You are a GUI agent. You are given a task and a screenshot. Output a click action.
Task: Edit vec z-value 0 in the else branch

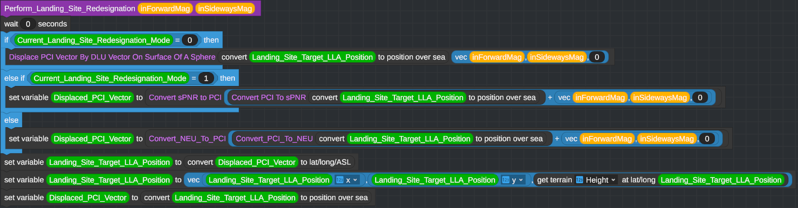point(707,139)
